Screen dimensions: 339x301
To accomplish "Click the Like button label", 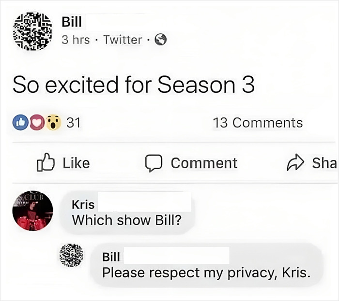I will [x=76, y=163].
